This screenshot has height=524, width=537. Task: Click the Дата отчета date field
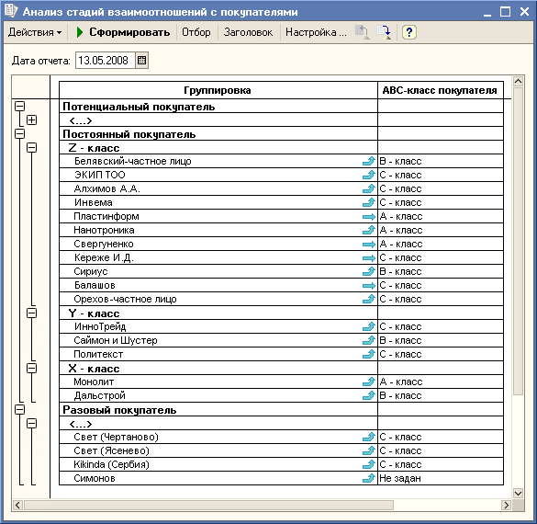(x=106, y=61)
